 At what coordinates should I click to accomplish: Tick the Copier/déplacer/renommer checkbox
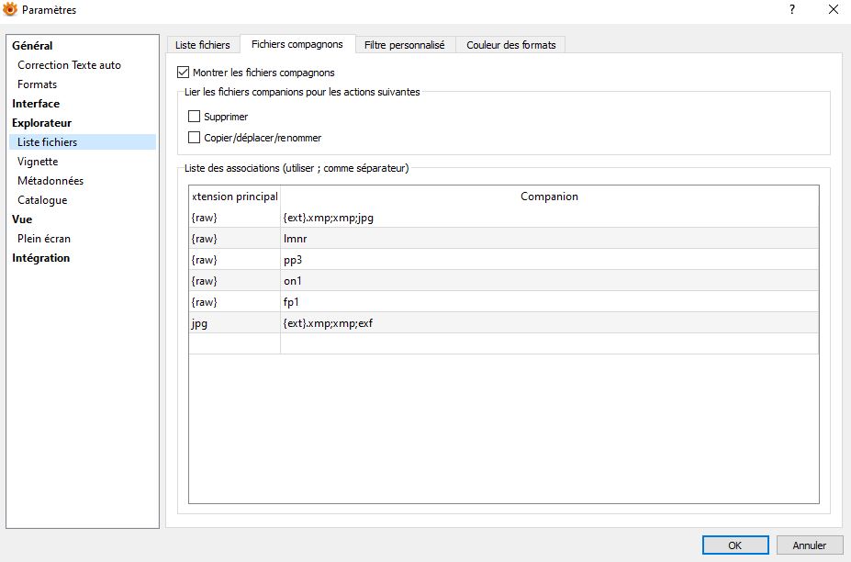[194, 138]
